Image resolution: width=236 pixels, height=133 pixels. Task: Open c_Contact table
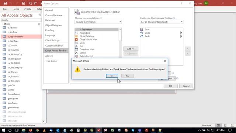point(12,45)
